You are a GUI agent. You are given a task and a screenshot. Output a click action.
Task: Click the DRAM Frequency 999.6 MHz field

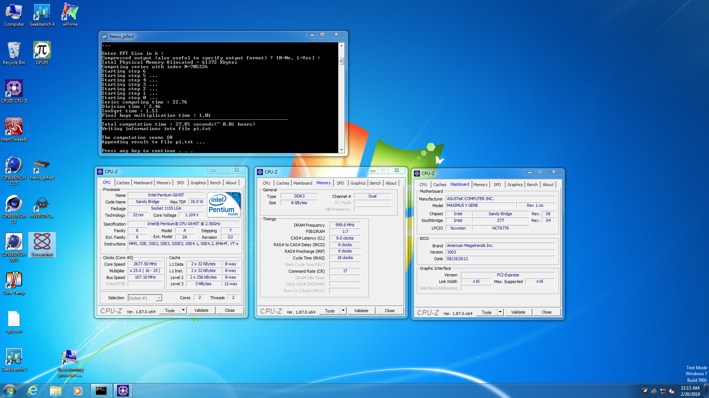tap(345, 225)
